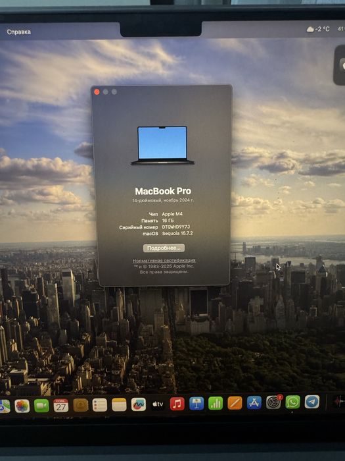
Task: Open Apple TV app in Dock
Action: pyautogui.click(x=158, y=404)
